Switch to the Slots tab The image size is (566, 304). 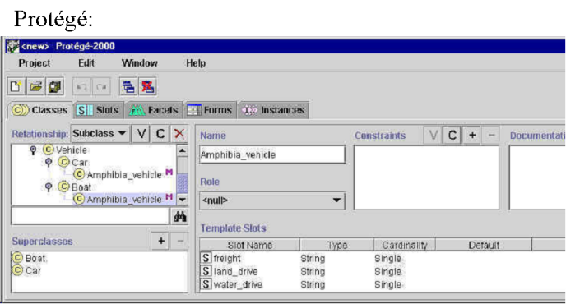98,110
